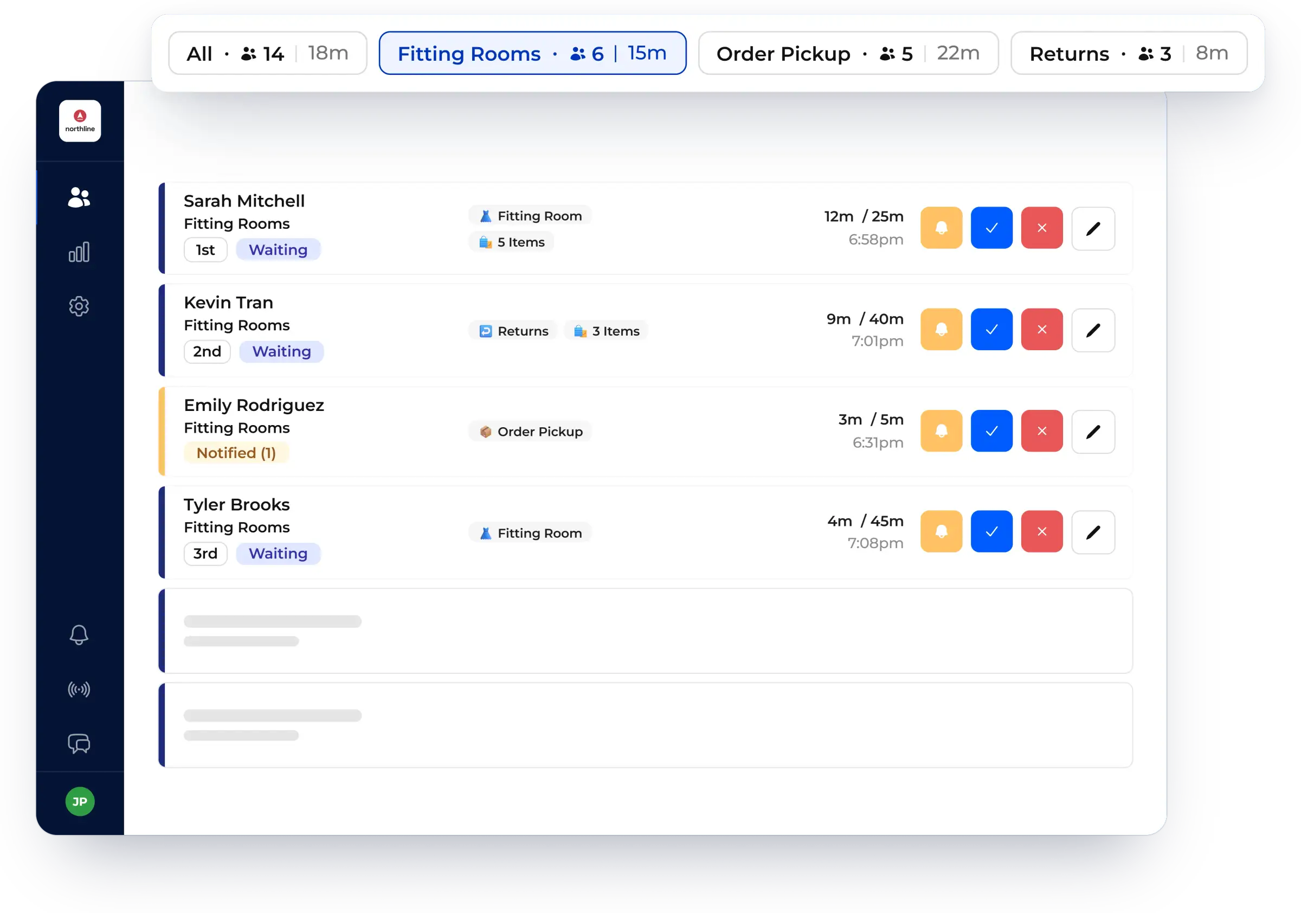Edit Tyler Brooks's entry
Image resolution: width=1301 pixels, height=913 pixels.
(1093, 532)
